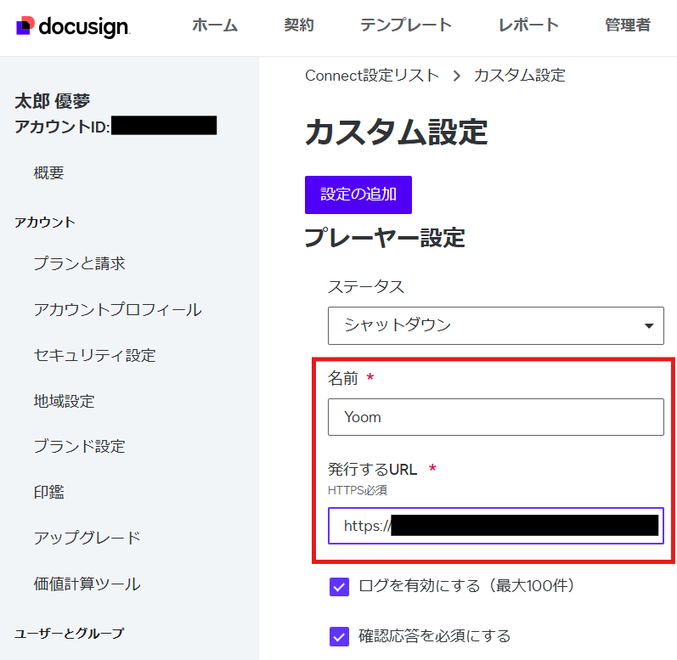Click the ユーザーとグループ section heading

click(x=70, y=633)
